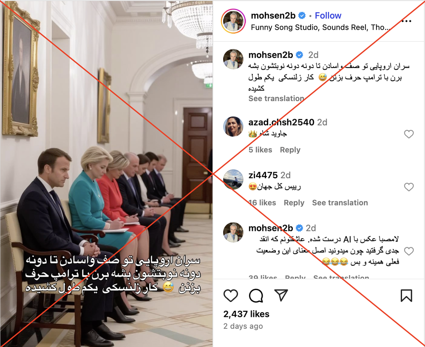This screenshot has height=347, width=425.
Task: Like the post with heart icon
Action: click(231, 296)
